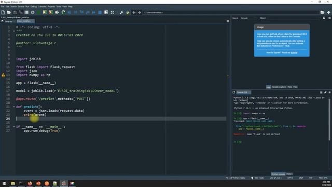Image resolution: width=332 pixels, height=187 pixels.
Task: Collapse the docstring fold arrow on line 2
Action: pos(14,31)
